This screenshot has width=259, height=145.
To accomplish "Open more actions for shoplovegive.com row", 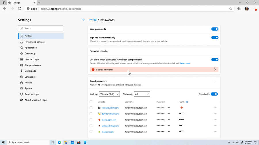I will click(215, 119).
